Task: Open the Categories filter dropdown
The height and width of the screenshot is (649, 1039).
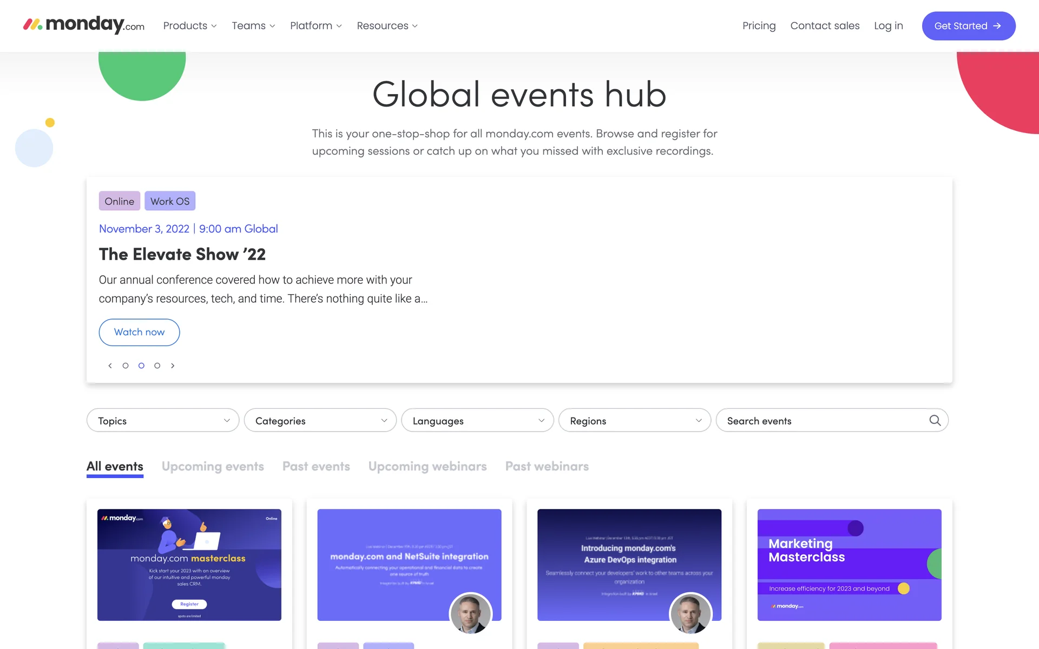Action: pyautogui.click(x=320, y=420)
